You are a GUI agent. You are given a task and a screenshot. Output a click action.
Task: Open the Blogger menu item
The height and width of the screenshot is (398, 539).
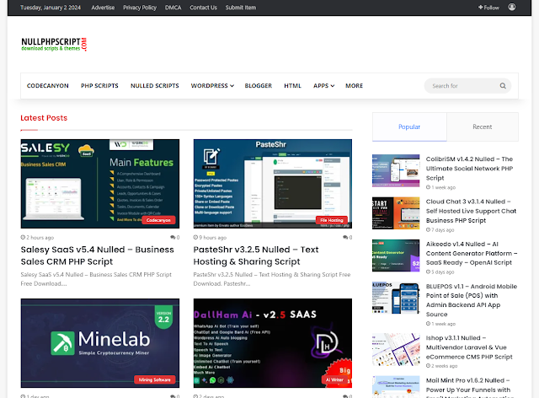point(259,86)
